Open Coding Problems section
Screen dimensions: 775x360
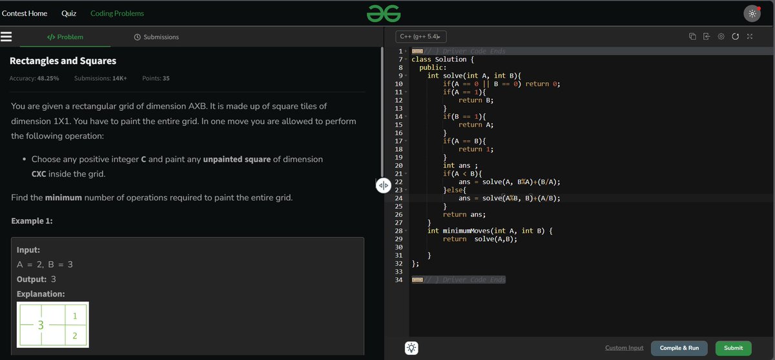point(118,13)
